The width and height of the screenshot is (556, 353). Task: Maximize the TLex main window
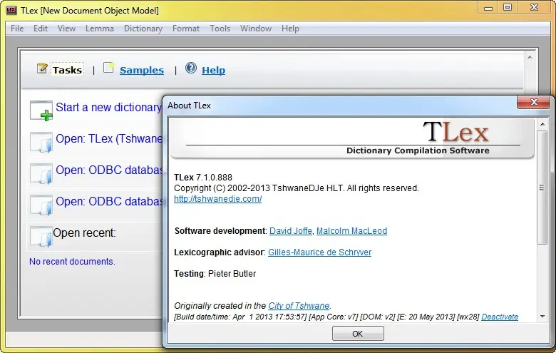point(508,7)
